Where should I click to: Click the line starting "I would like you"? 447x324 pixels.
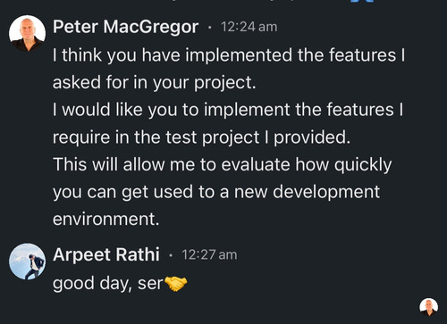coord(228,110)
